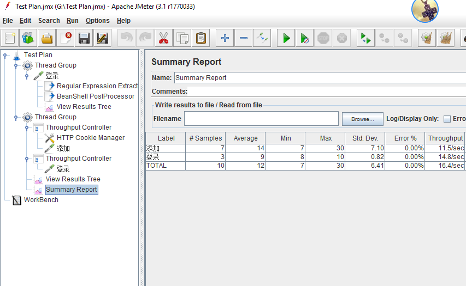Image resolution: width=466 pixels, height=286 pixels.
Task: Click the Shutdown X icon
Action: point(342,38)
